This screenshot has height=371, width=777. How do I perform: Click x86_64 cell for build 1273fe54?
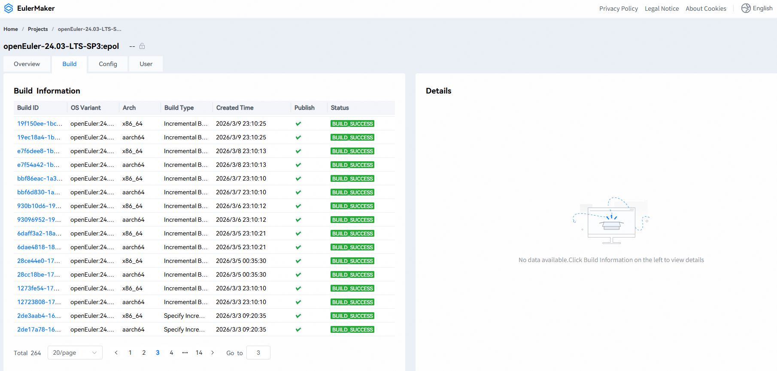point(132,288)
